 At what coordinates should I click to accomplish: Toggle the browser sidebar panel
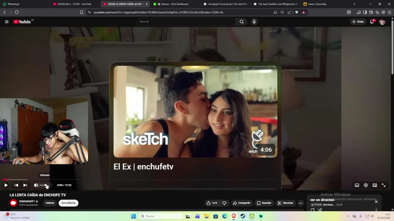pyautogui.click(x=365, y=12)
